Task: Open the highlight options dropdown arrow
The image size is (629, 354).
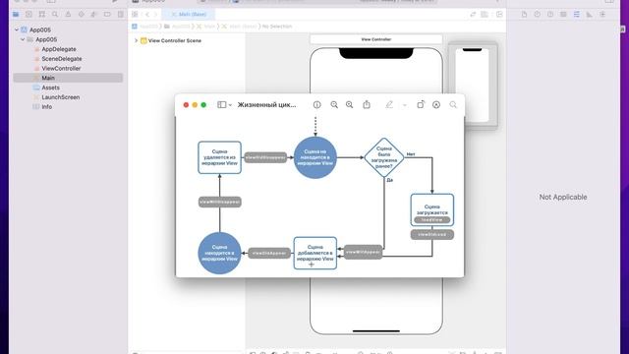Action: click(x=404, y=105)
